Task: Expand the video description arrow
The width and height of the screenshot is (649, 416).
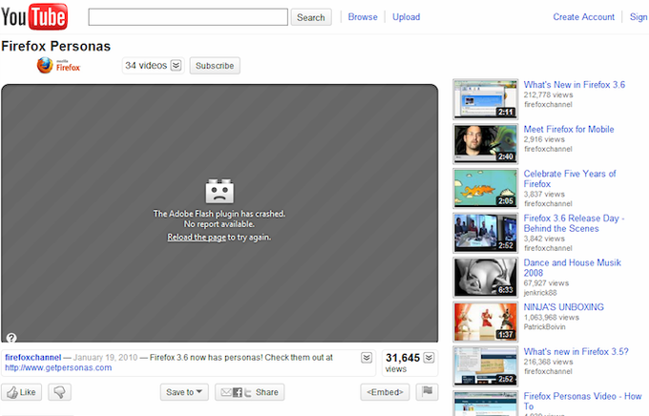Action: point(366,358)
